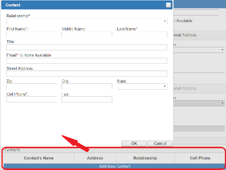Click the Contact's Name column header

(39, 158)
